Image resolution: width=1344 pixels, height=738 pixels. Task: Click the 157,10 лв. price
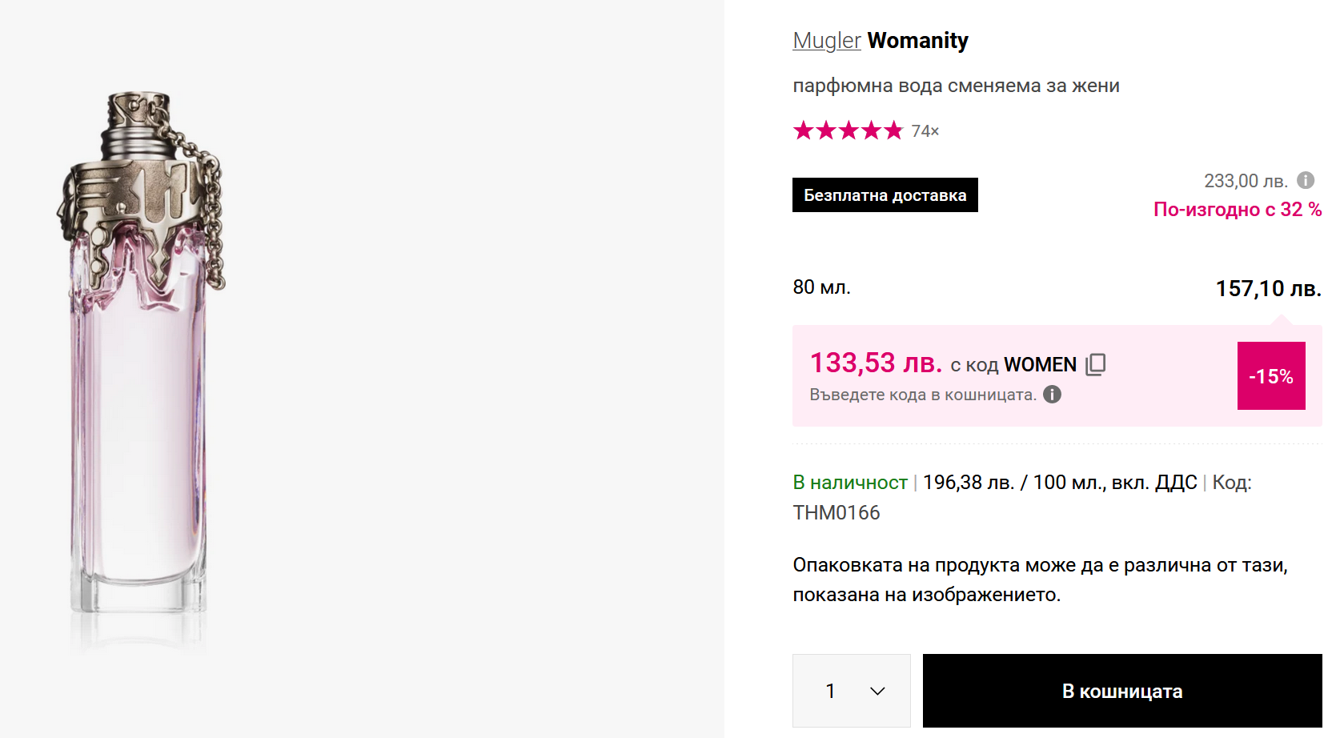(x=1268, y=288)
